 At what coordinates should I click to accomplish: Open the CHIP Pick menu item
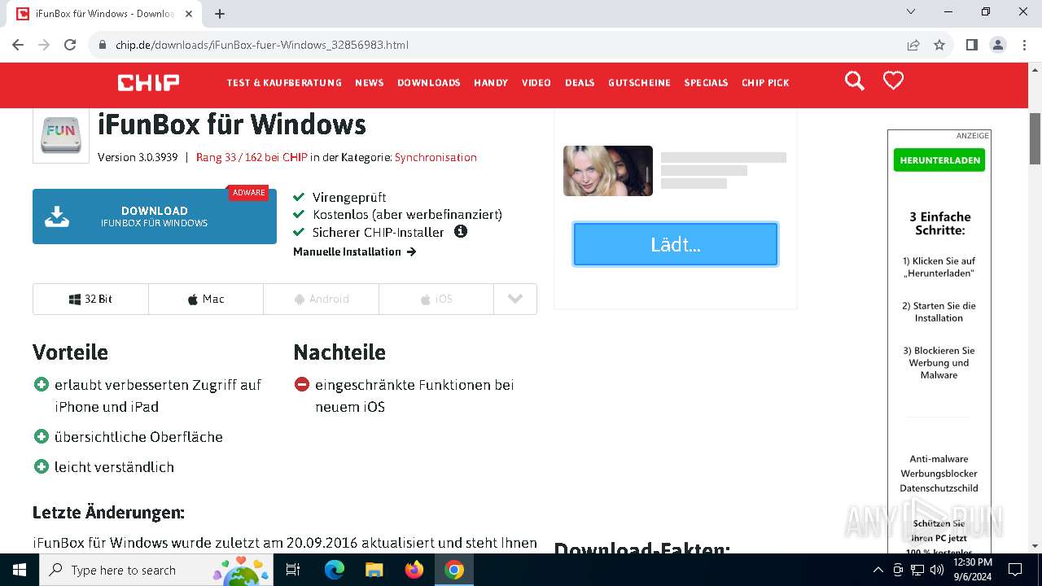click(765, 83)
